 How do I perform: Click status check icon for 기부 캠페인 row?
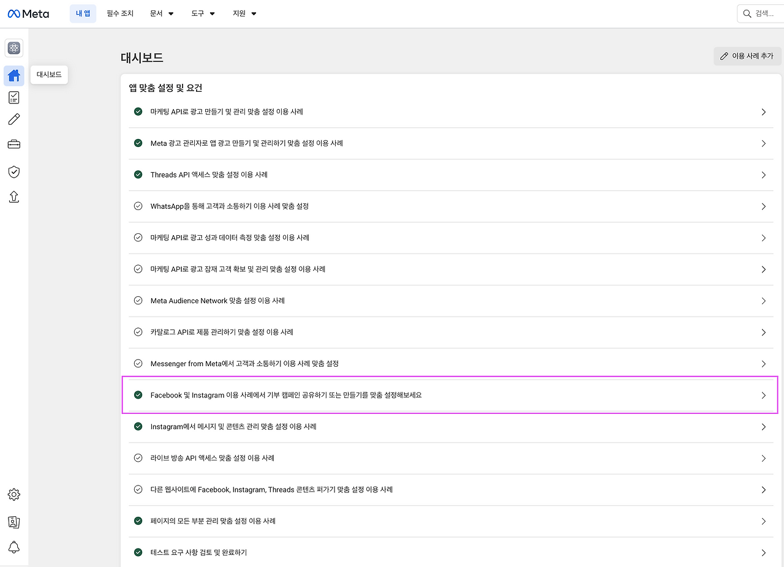tap(138, 395)
